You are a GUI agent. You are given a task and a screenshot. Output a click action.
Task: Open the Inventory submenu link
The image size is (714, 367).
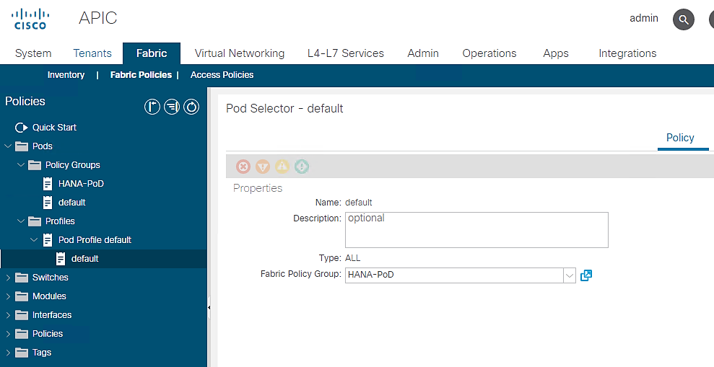click(66, 75)
